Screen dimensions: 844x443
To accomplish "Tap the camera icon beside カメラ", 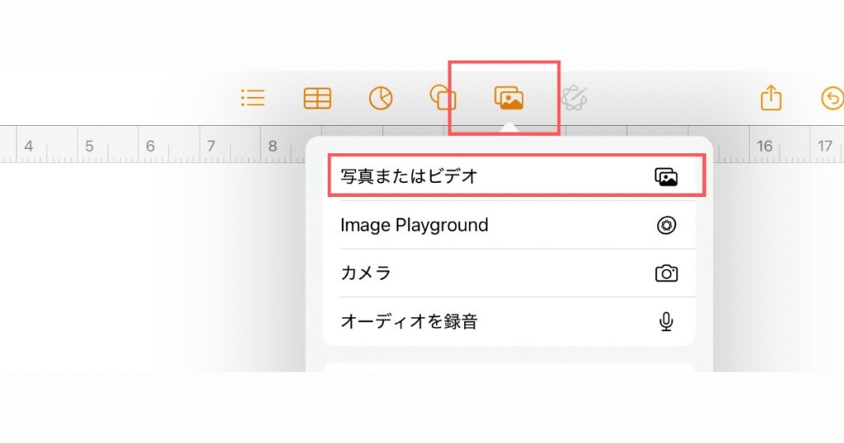I will tap(666, 273).
